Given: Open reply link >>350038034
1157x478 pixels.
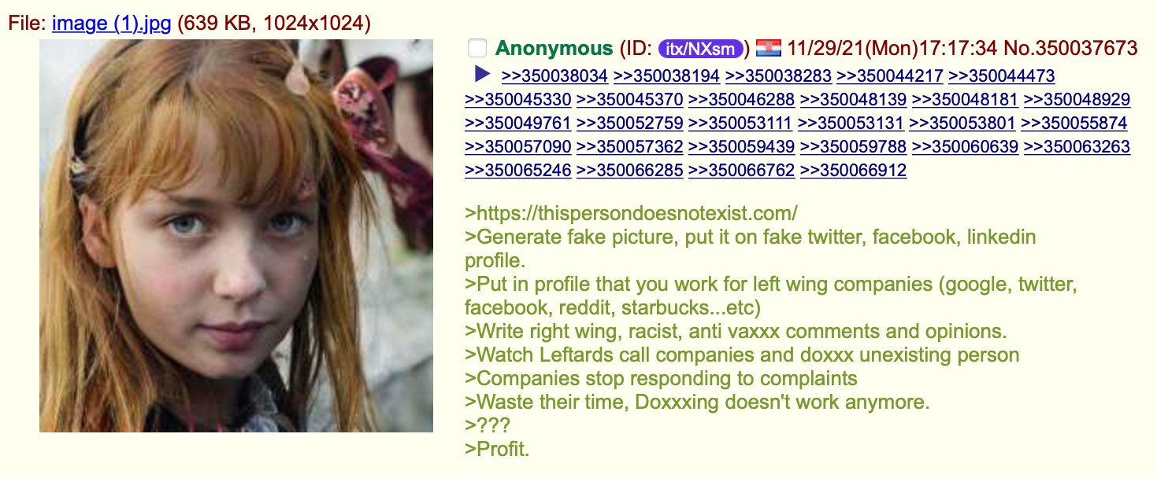Looking at the screenshot, I should [x=554, y=76].
